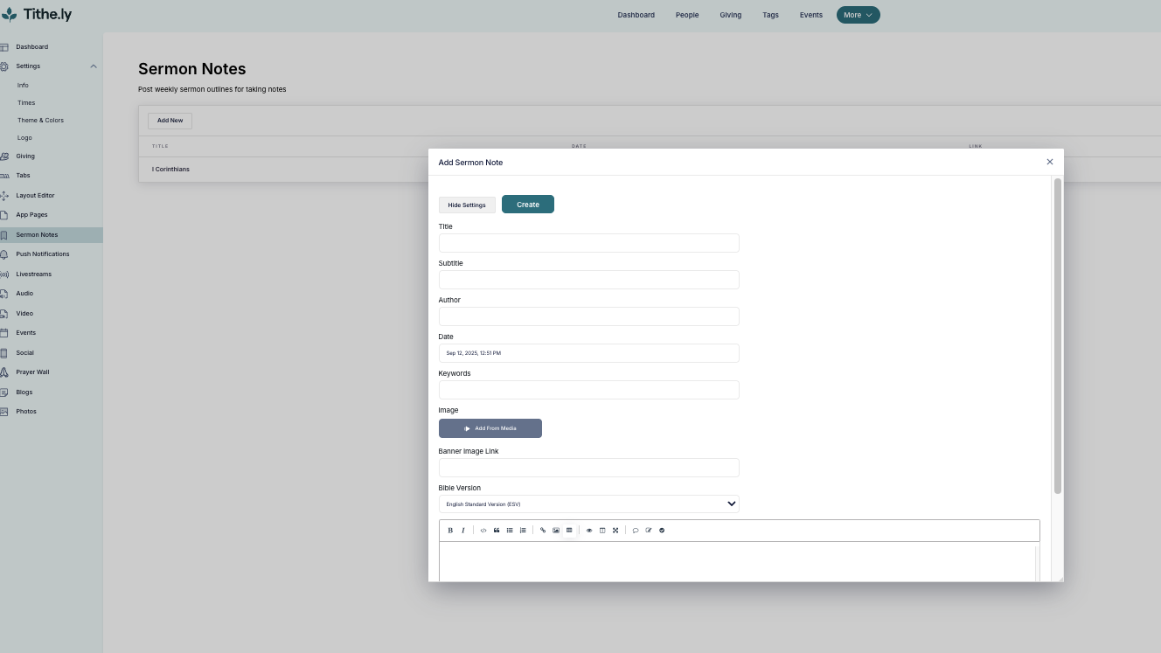Go to Events in top navigation

[811, 15]
